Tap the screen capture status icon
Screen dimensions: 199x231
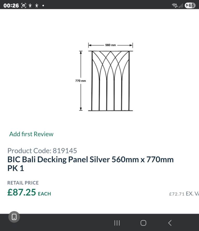point(24,5)
